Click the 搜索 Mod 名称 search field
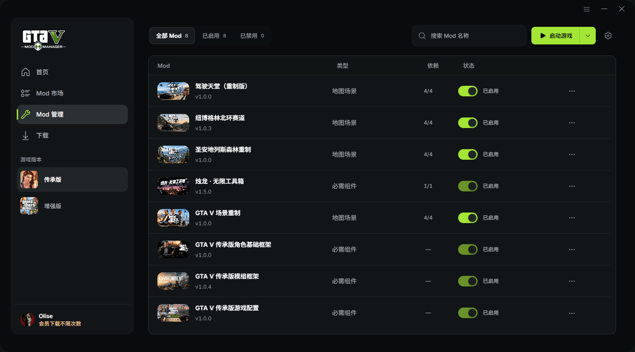The image size is (635, 352). tap(469, 36)
